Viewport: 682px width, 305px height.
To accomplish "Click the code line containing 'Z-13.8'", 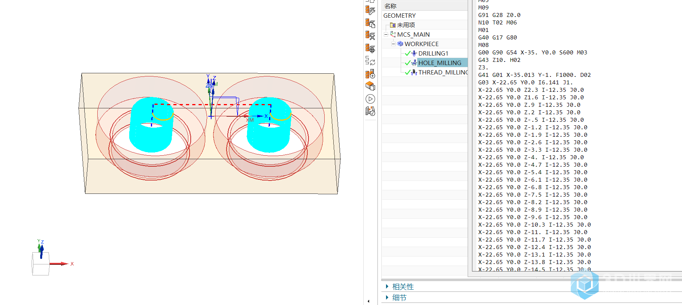I will point(534,262).
